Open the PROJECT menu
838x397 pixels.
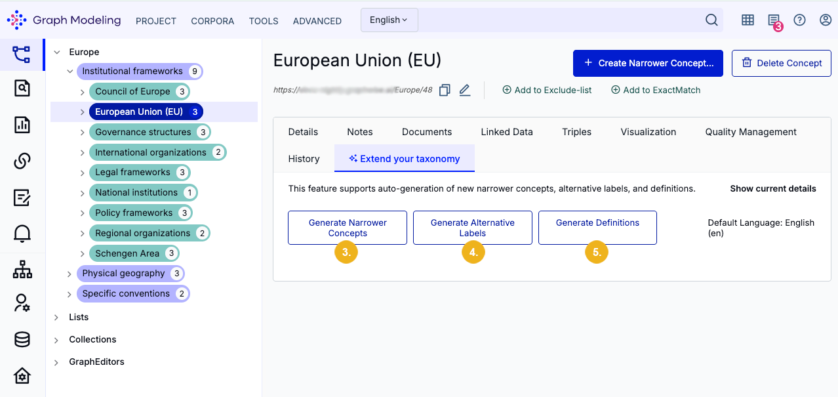click(156, 21)
